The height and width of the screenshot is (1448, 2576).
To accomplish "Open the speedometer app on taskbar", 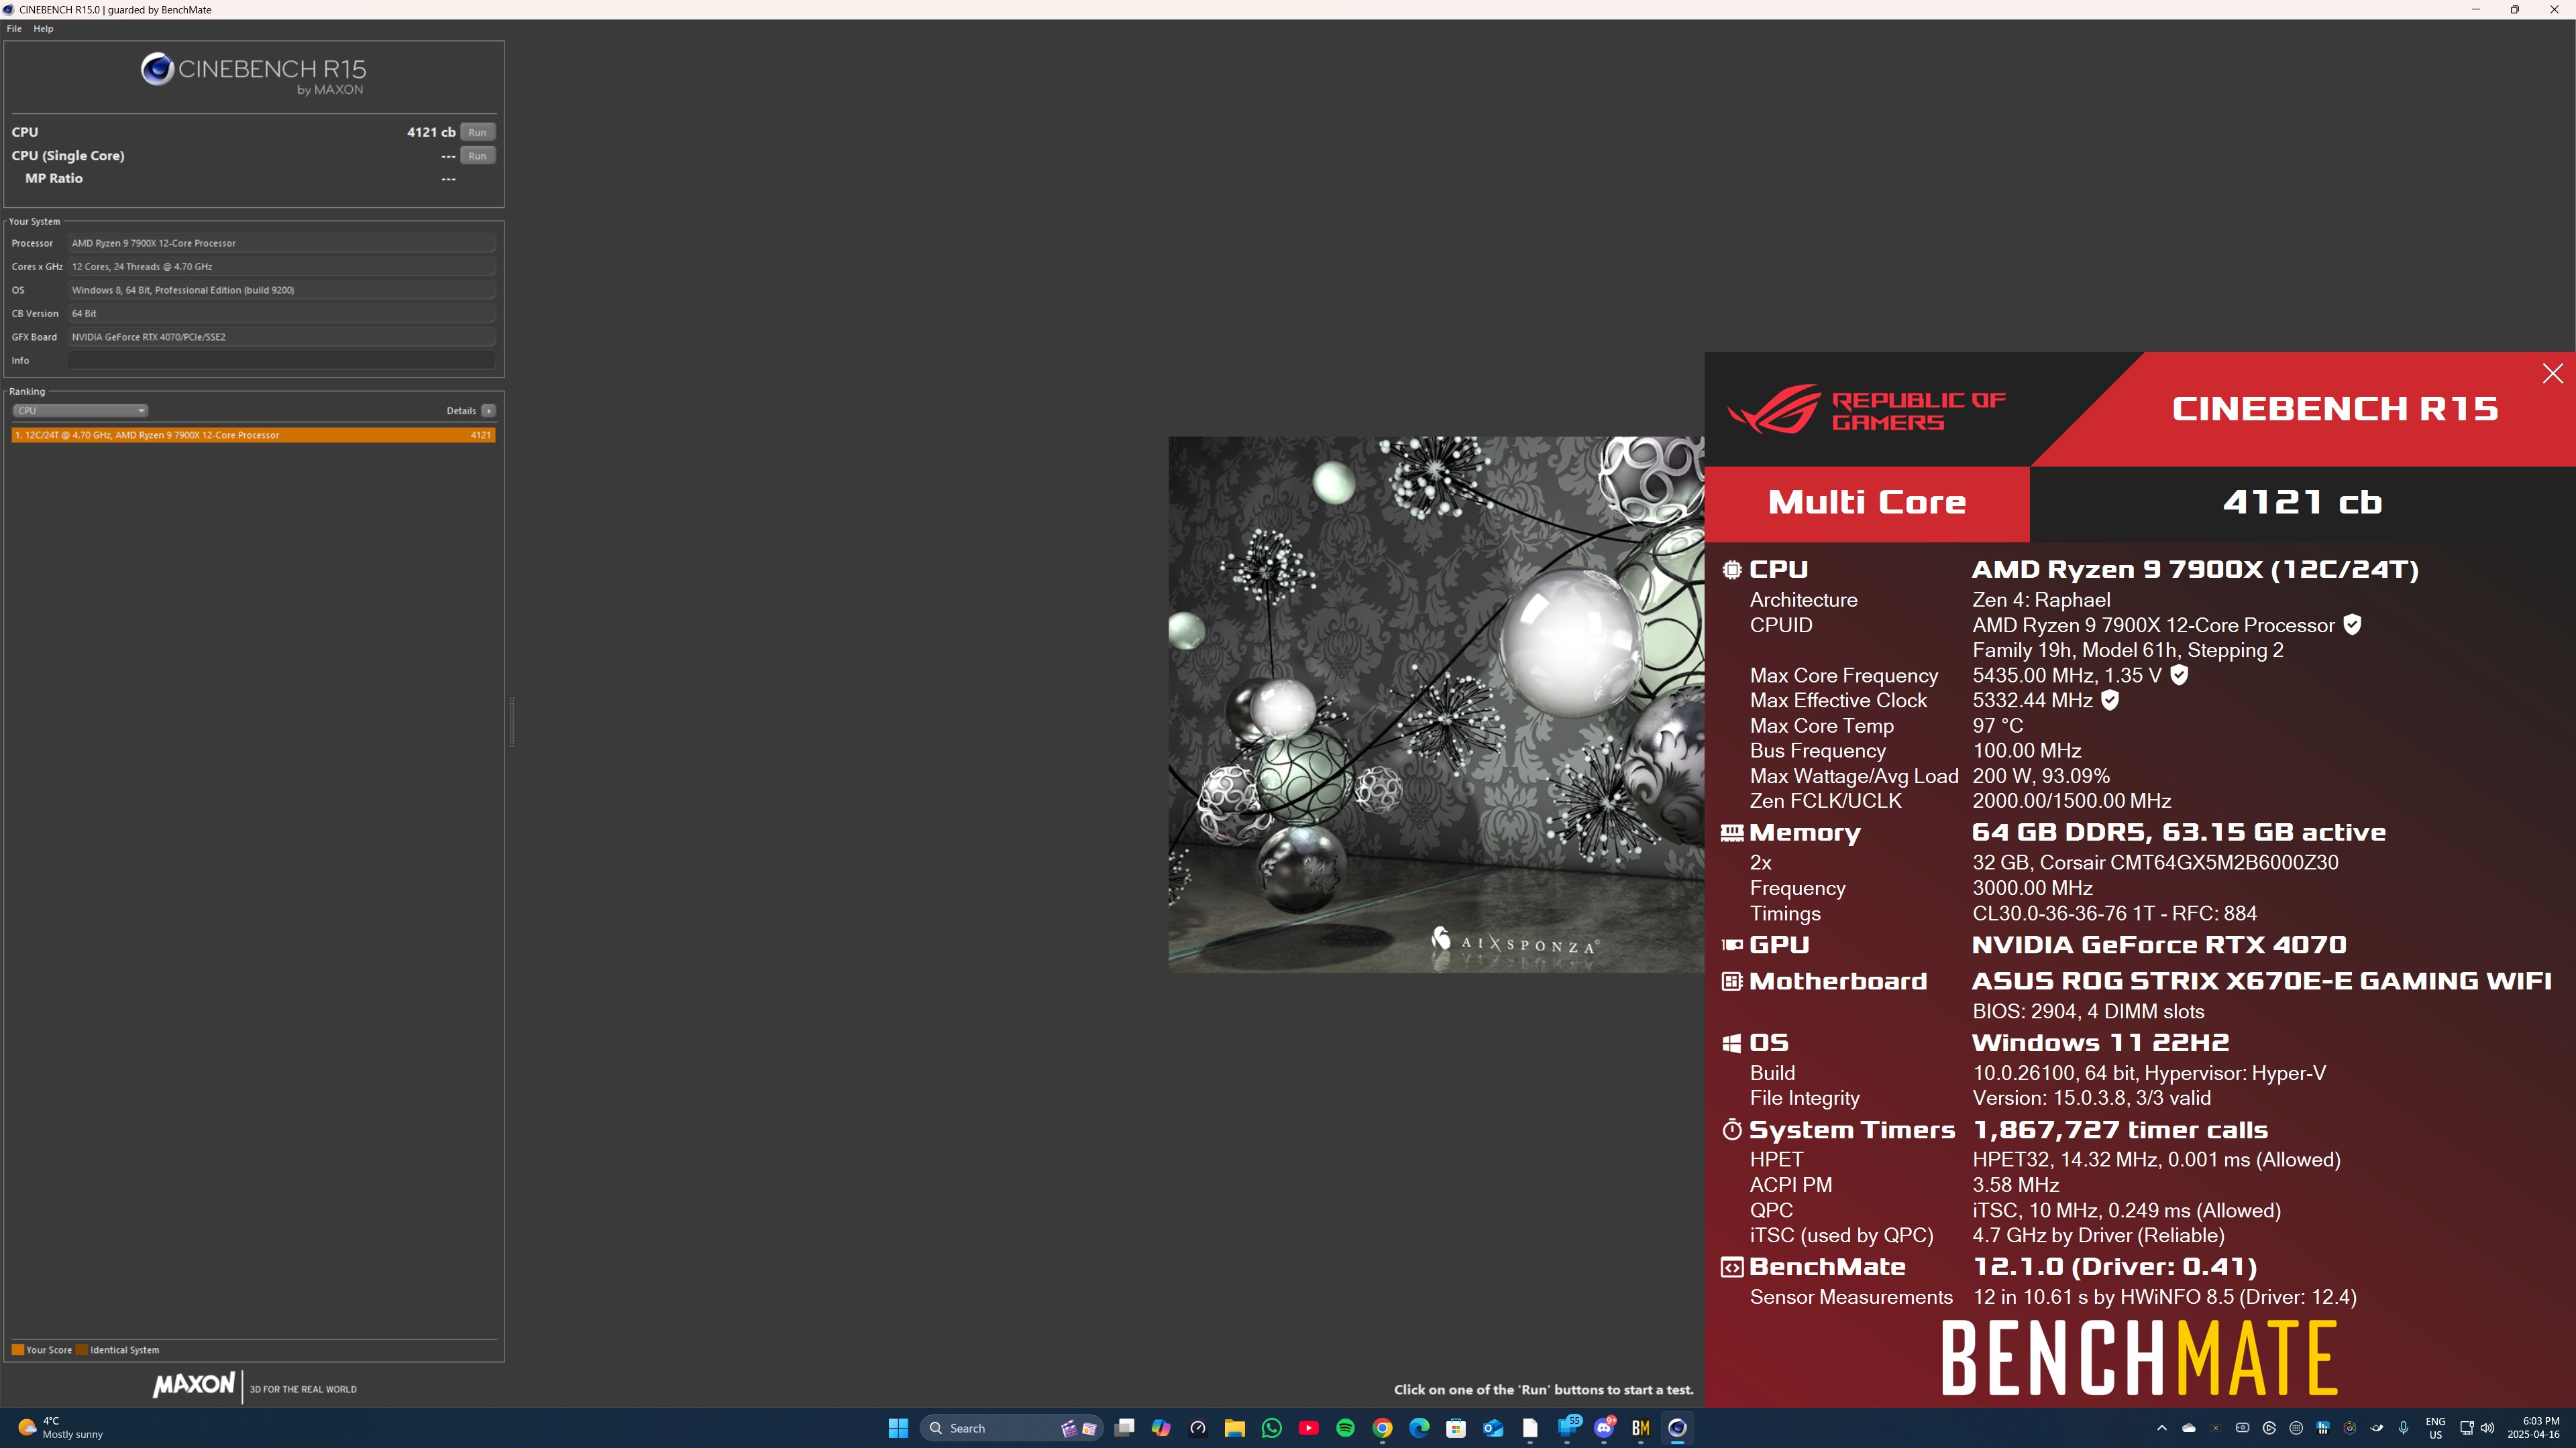I will (1198, 1428).
